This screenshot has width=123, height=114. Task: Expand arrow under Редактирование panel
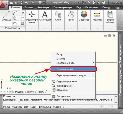[x=32, y=29]
